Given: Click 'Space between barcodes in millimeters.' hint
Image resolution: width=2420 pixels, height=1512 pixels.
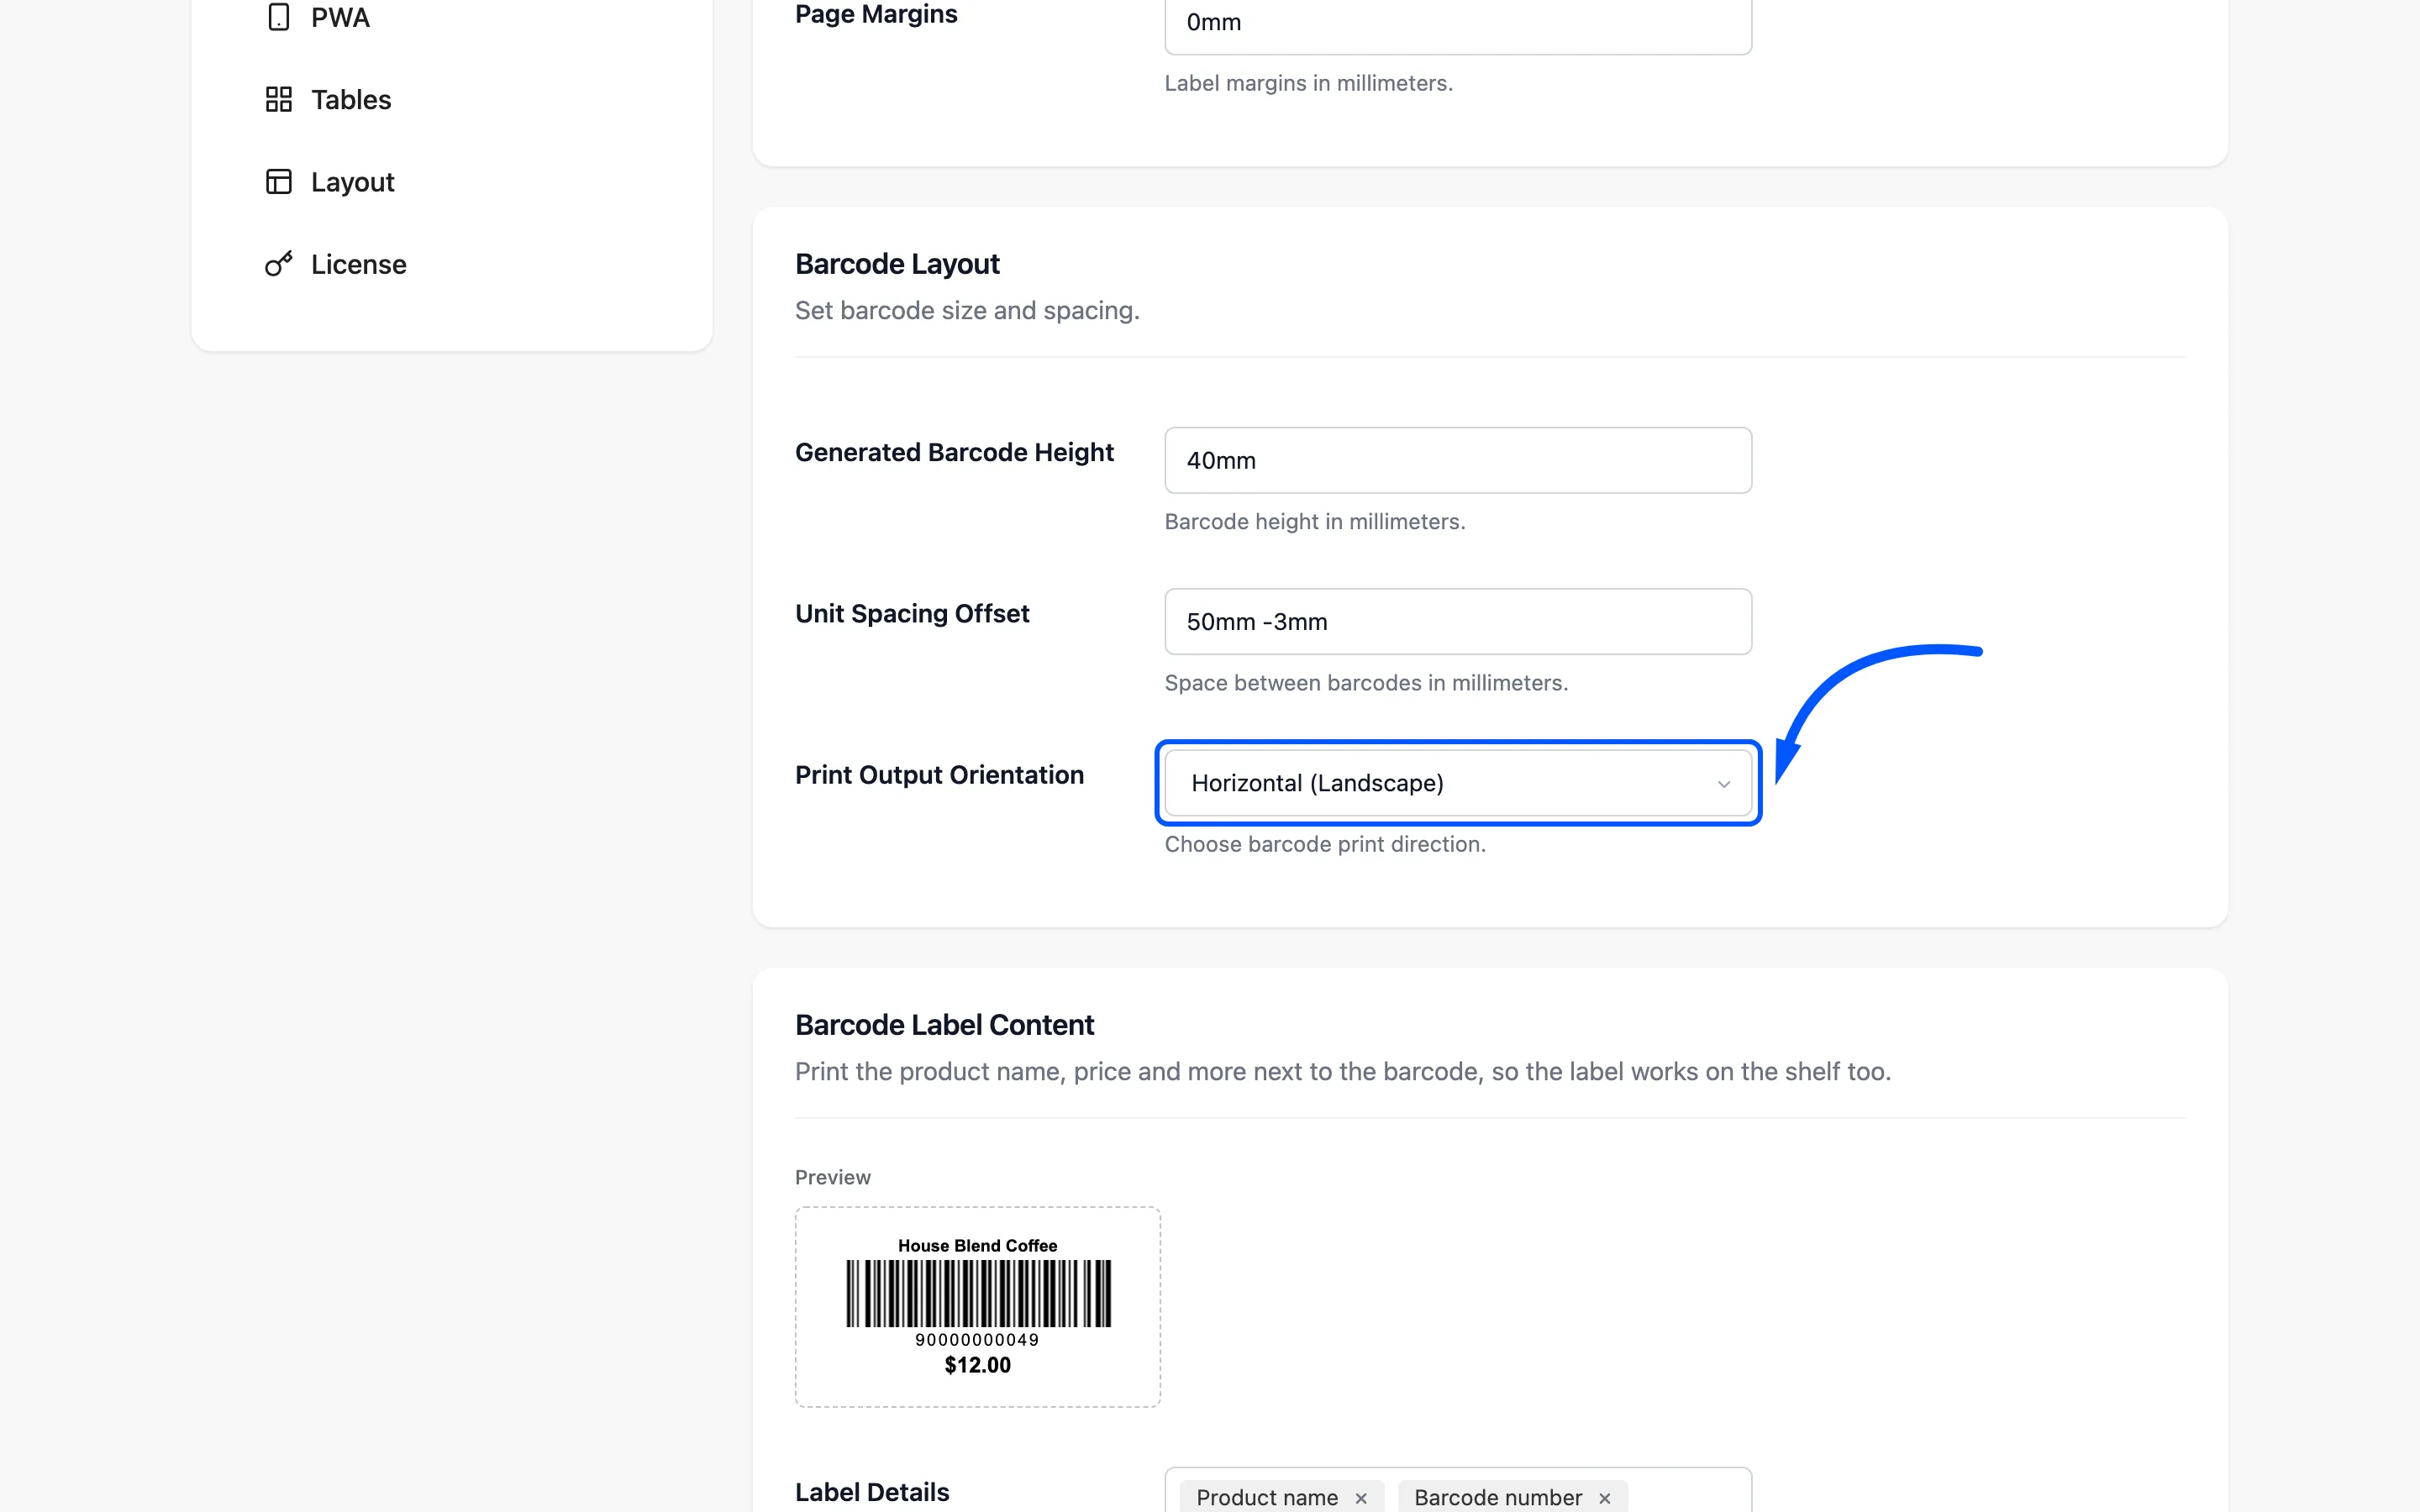Looking at the screenshot, I should click(x=1366, y=682).
